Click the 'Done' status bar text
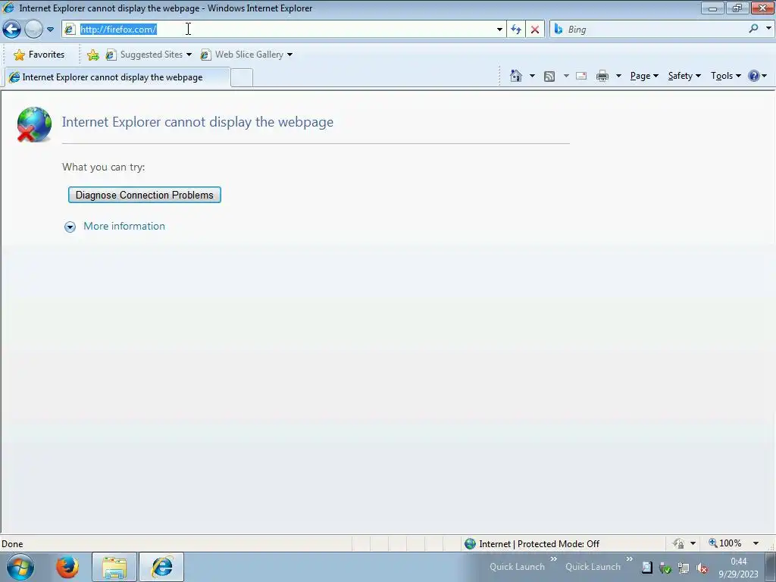Image resolution: width=776 pixels, height=582 pixels. click(x=12, y=544)
